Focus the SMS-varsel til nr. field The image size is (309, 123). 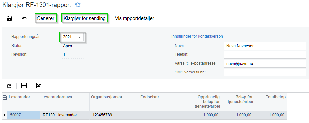point(265,72)
